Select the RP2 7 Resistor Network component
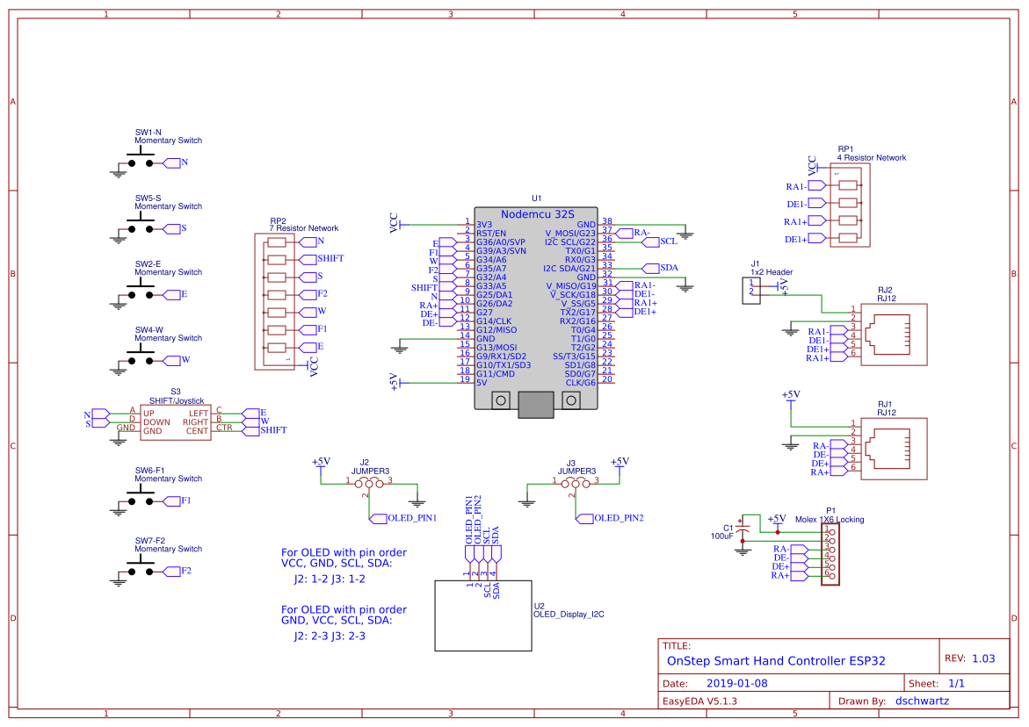 pyautogui.click(x=274, y=301)
